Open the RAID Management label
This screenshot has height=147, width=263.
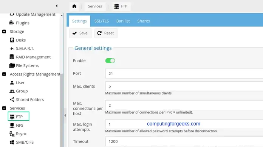(x=33, y=57)
